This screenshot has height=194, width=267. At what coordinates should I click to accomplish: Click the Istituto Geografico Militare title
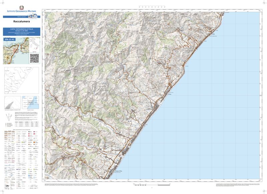click(x=21, y=12)
